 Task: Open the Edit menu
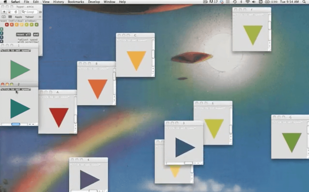36,2
